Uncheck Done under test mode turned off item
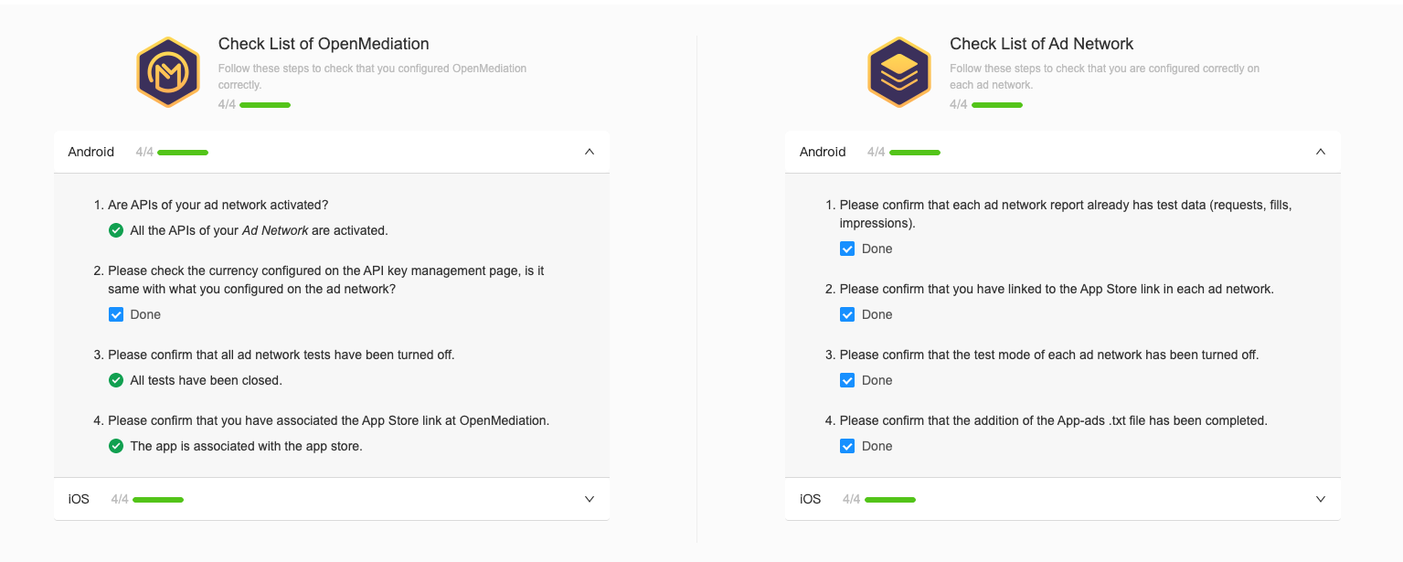 point(847,380)
